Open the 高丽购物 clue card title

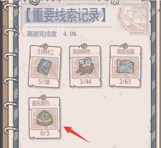85,52
